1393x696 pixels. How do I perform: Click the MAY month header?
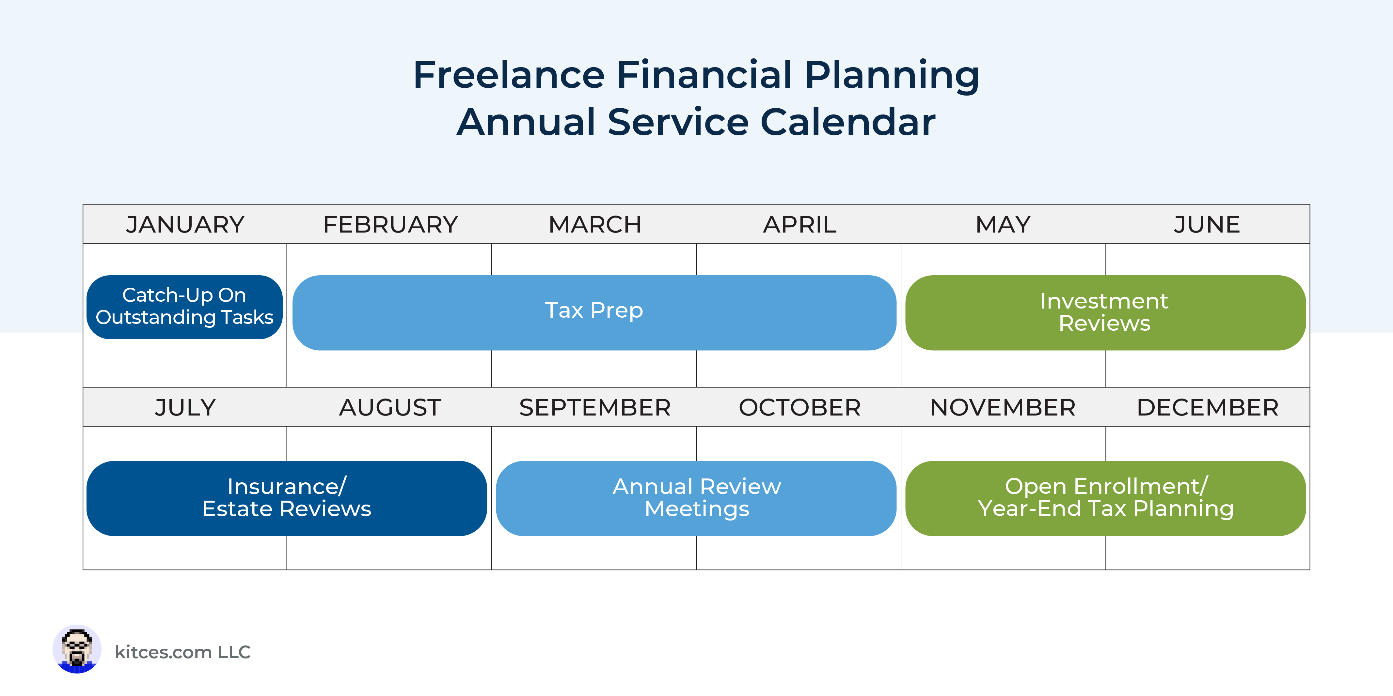coord(1003,224)
